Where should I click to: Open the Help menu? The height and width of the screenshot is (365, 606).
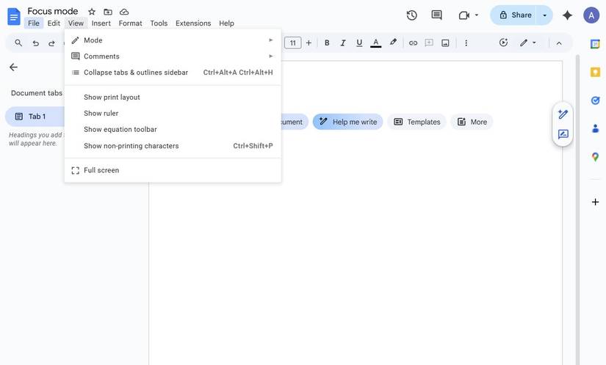click(226, 23)
